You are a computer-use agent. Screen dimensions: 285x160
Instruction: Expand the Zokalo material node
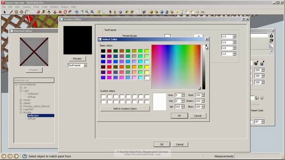click(21, 103)
